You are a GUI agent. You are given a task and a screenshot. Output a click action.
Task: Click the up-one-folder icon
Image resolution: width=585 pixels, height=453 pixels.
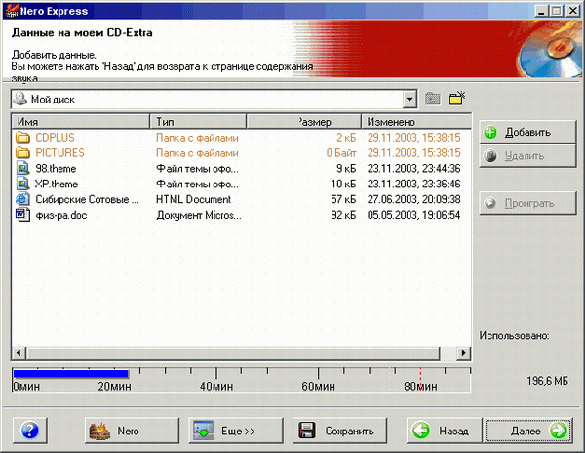(x=432, y=99)
